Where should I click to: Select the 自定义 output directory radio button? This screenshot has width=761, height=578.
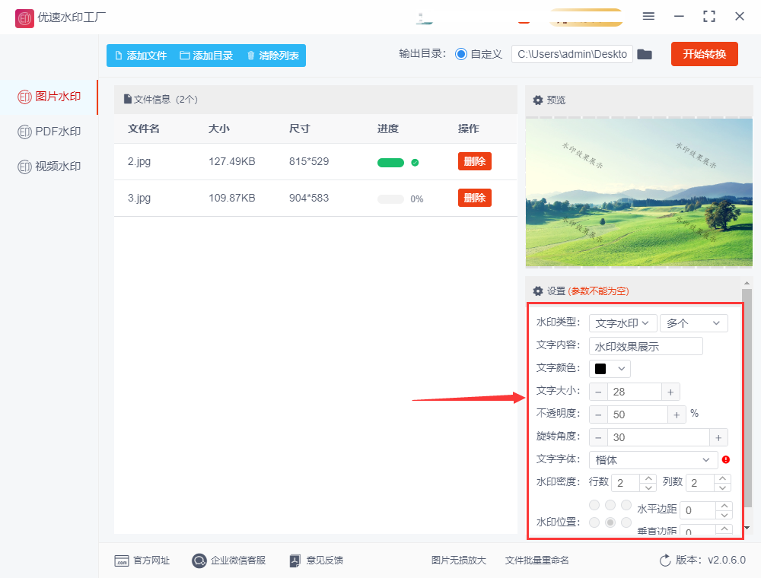point(460,54)
